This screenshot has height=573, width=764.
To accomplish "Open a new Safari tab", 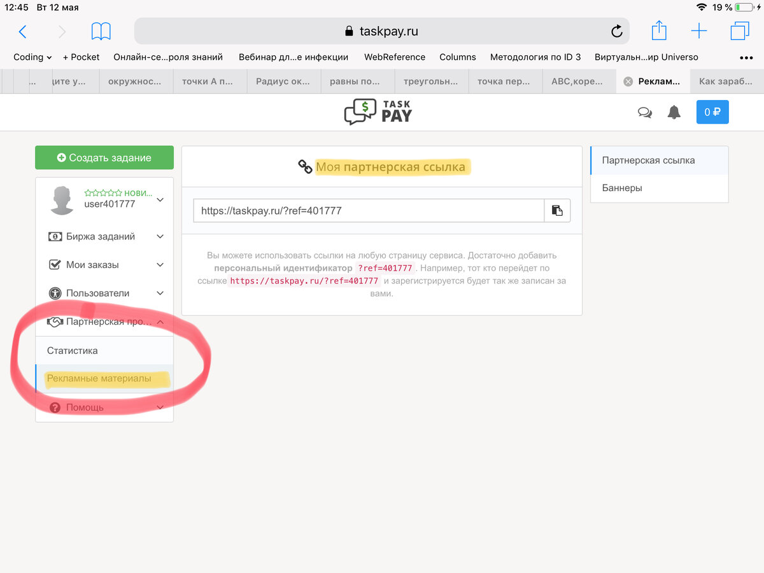I will [699, 31].
